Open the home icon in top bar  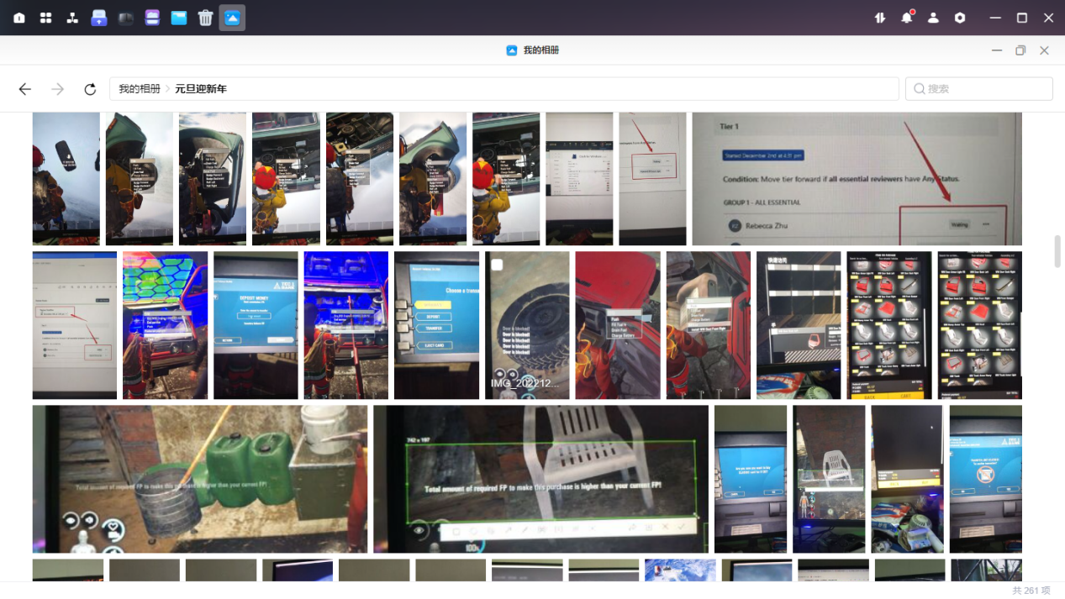click(x=19, y=18)
